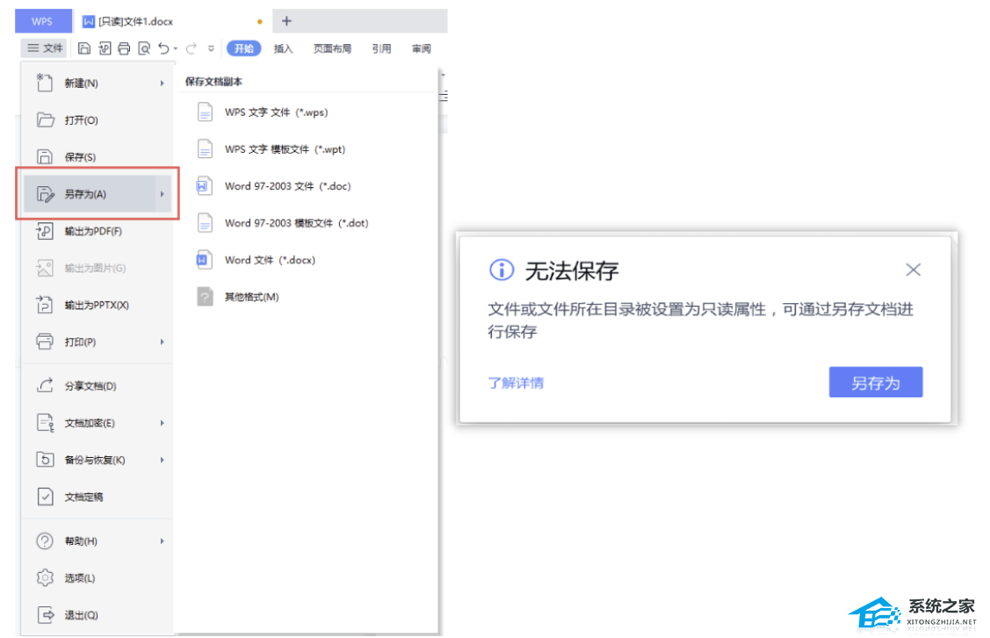Click the print preview toolbar icon
Viewport: 990px width, 638px height.
[x=145, y=48]
